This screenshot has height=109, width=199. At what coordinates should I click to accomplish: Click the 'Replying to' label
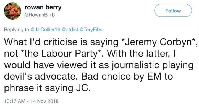[x=17, y=30]
